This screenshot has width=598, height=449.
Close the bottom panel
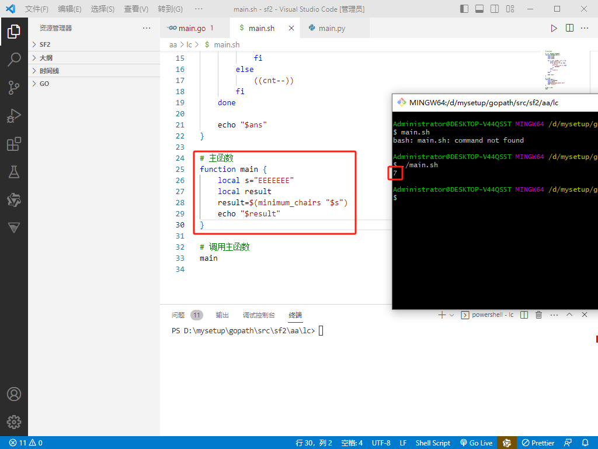(584, 315)
